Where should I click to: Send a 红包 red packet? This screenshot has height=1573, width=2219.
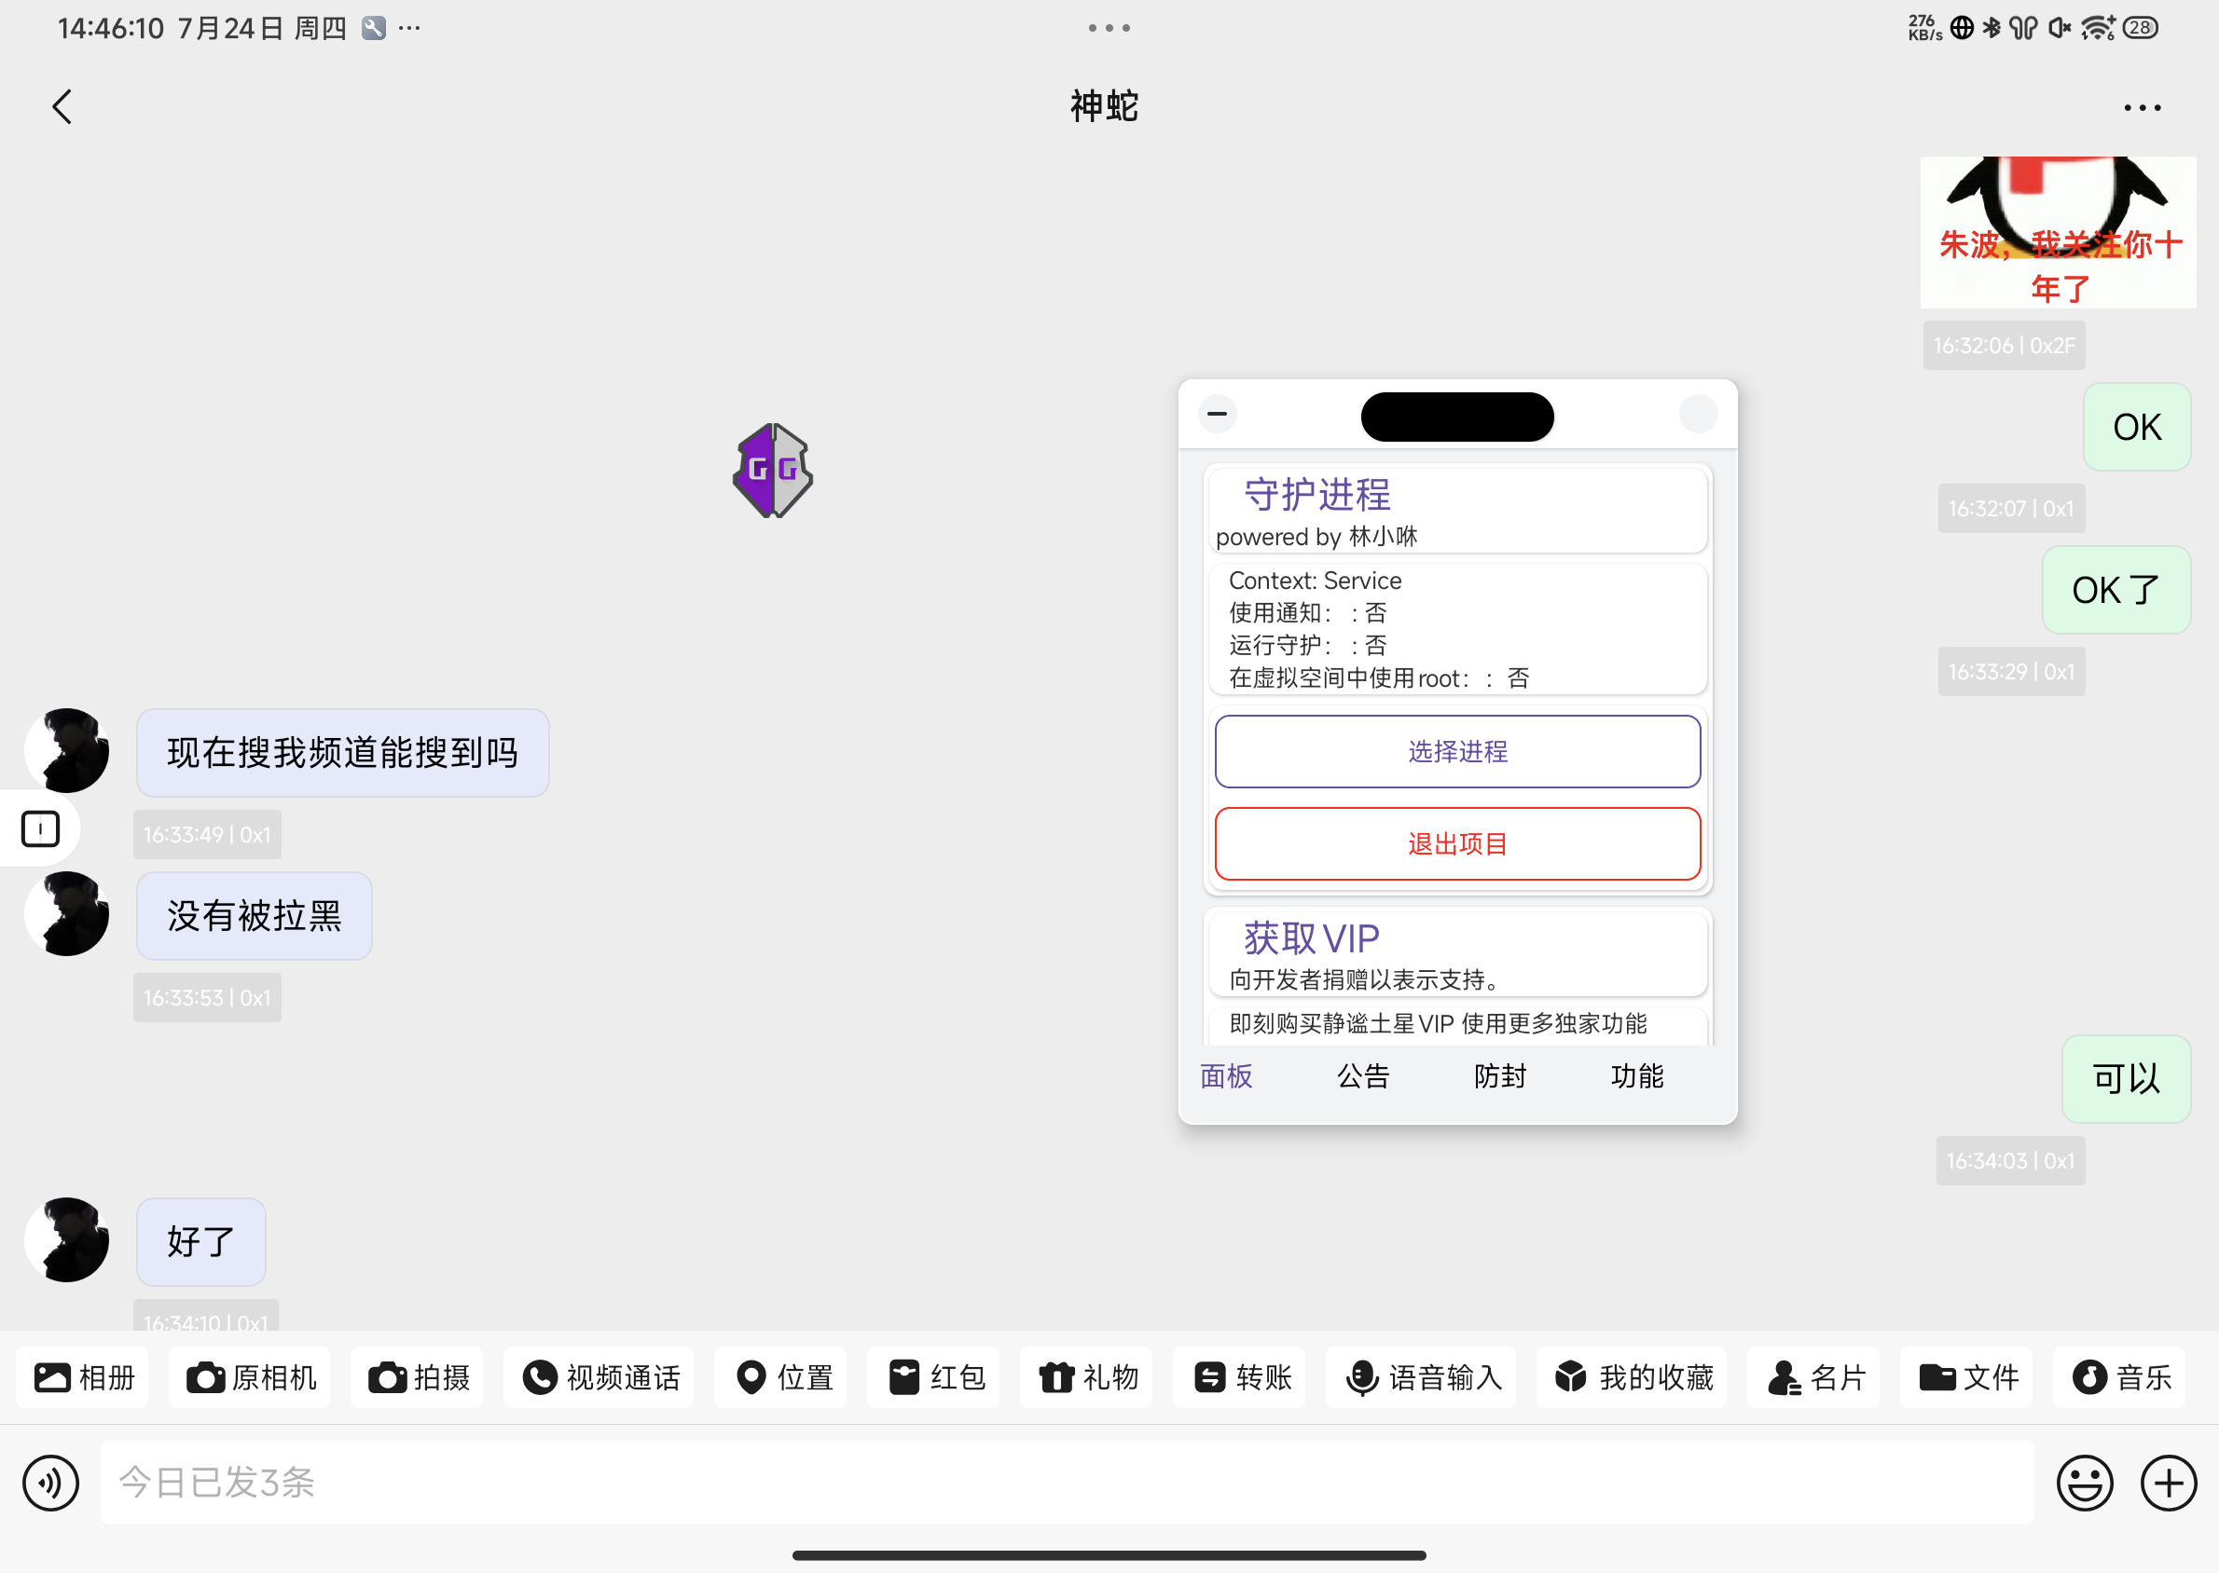coord(935,1376)
